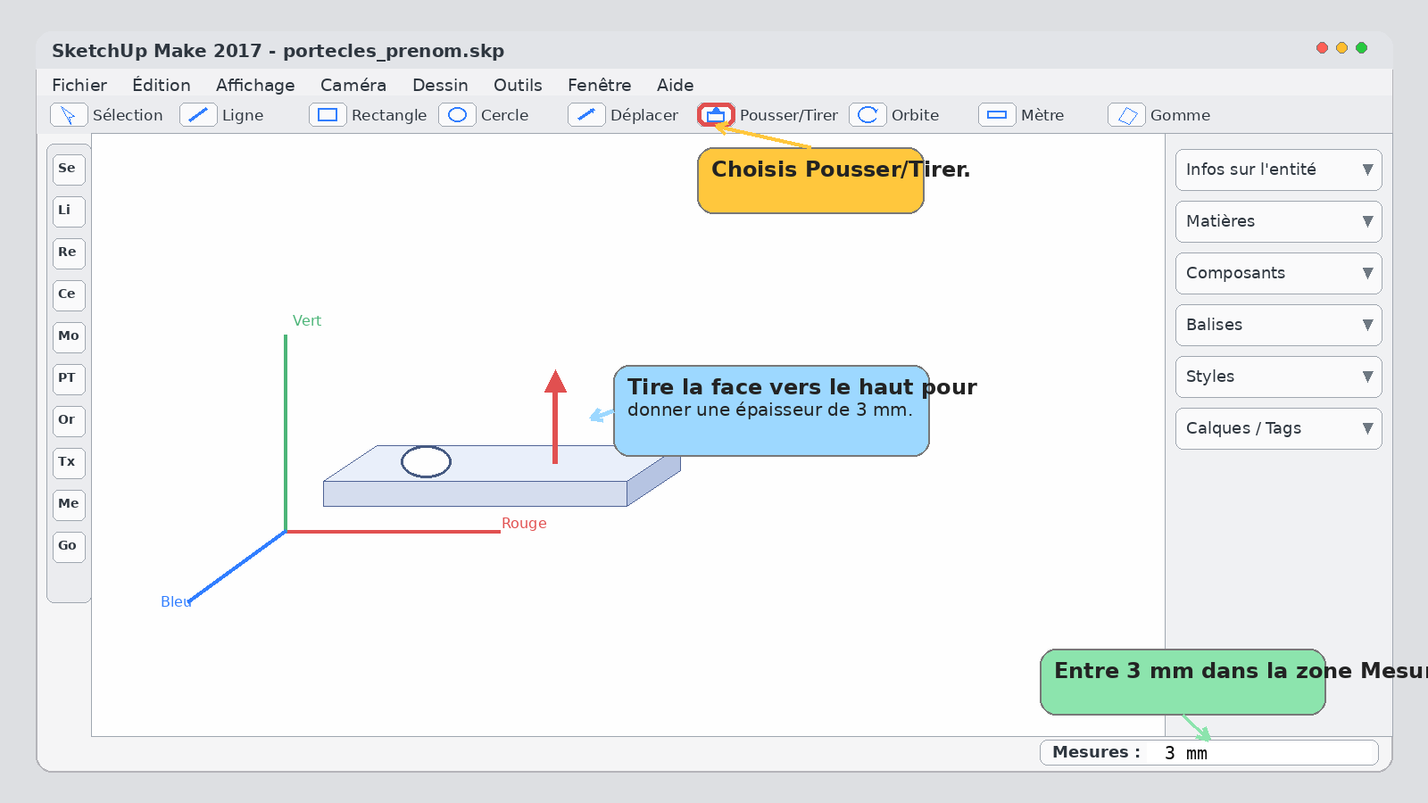Click the Or button in left sidebar

click(x=69, y=421)
